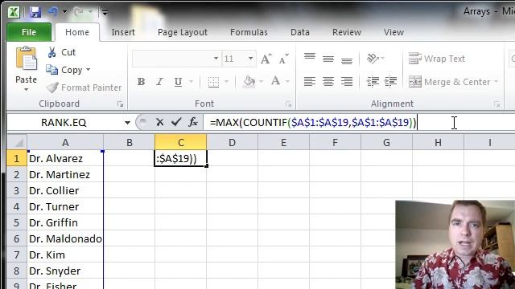This screenshot has height=289, width=515.
Task: Cancel formula entry with X
Action: click(x=160, y=123)
